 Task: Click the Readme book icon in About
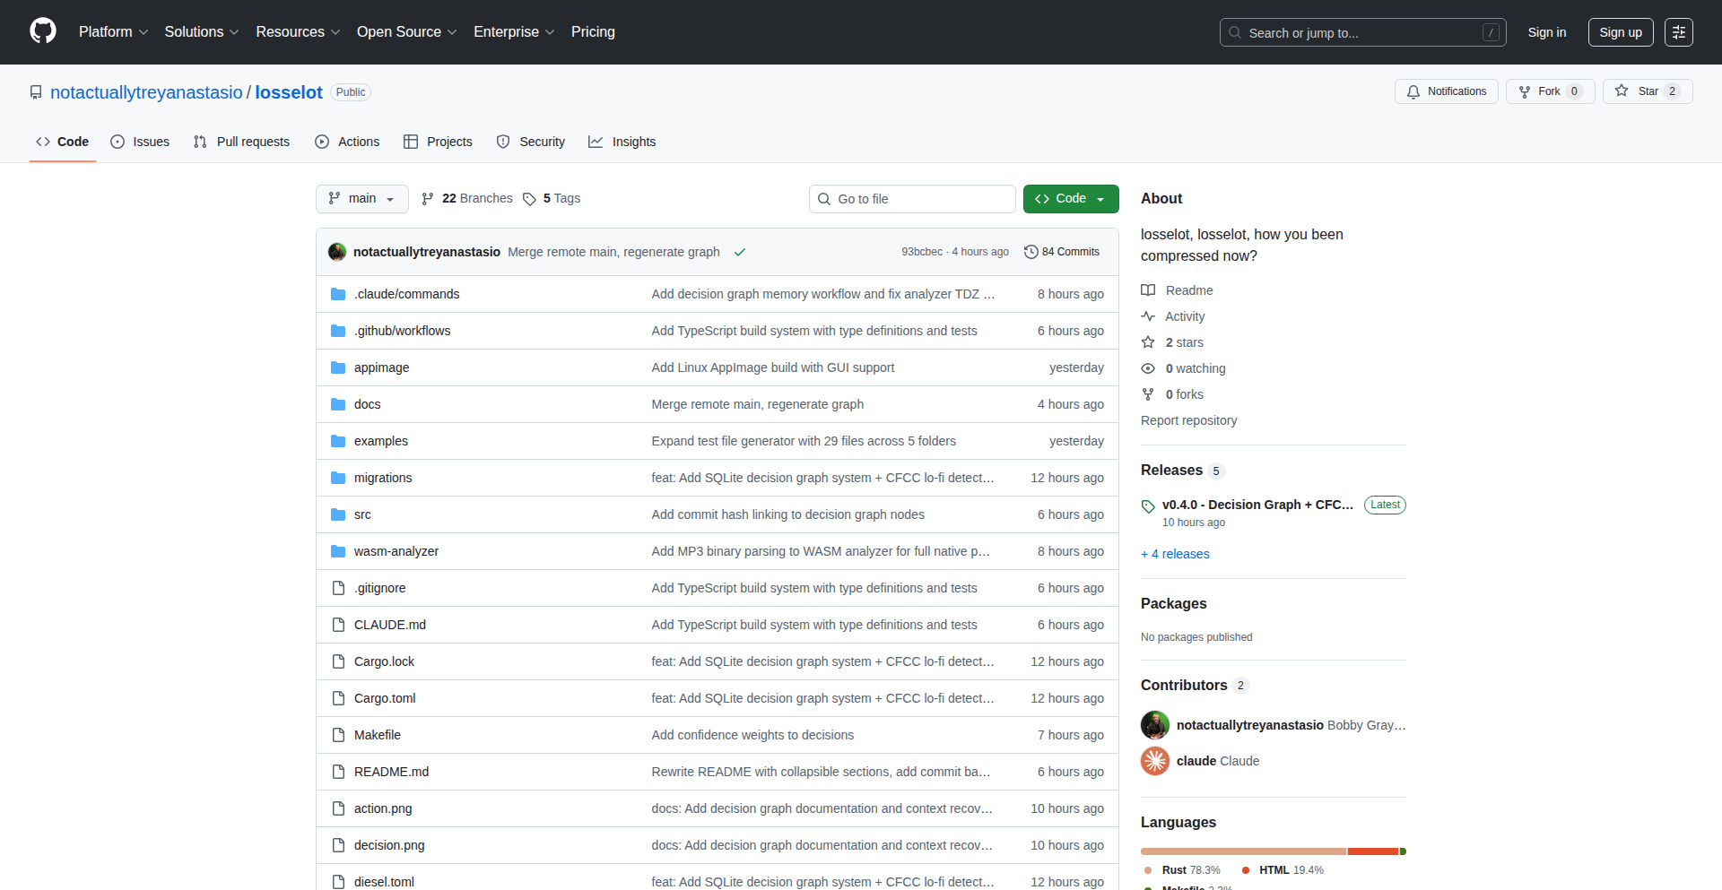click(1148, 289)
